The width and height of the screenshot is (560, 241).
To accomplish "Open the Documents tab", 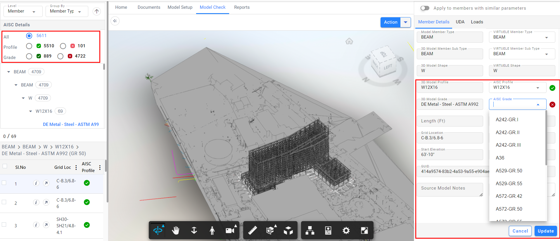I will (149, 7).
